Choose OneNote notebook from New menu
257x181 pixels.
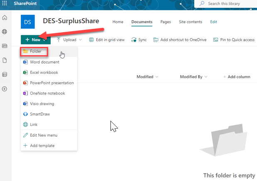[49, 93]
